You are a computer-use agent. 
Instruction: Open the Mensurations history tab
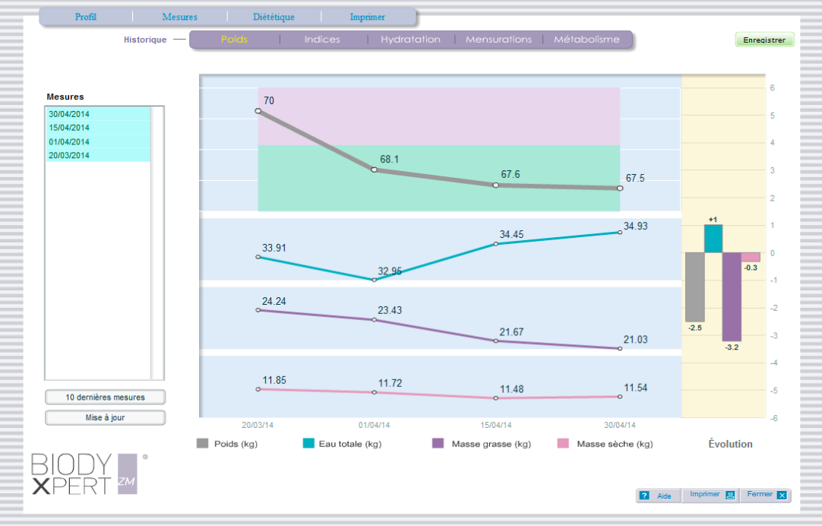[x=498, y=40]
